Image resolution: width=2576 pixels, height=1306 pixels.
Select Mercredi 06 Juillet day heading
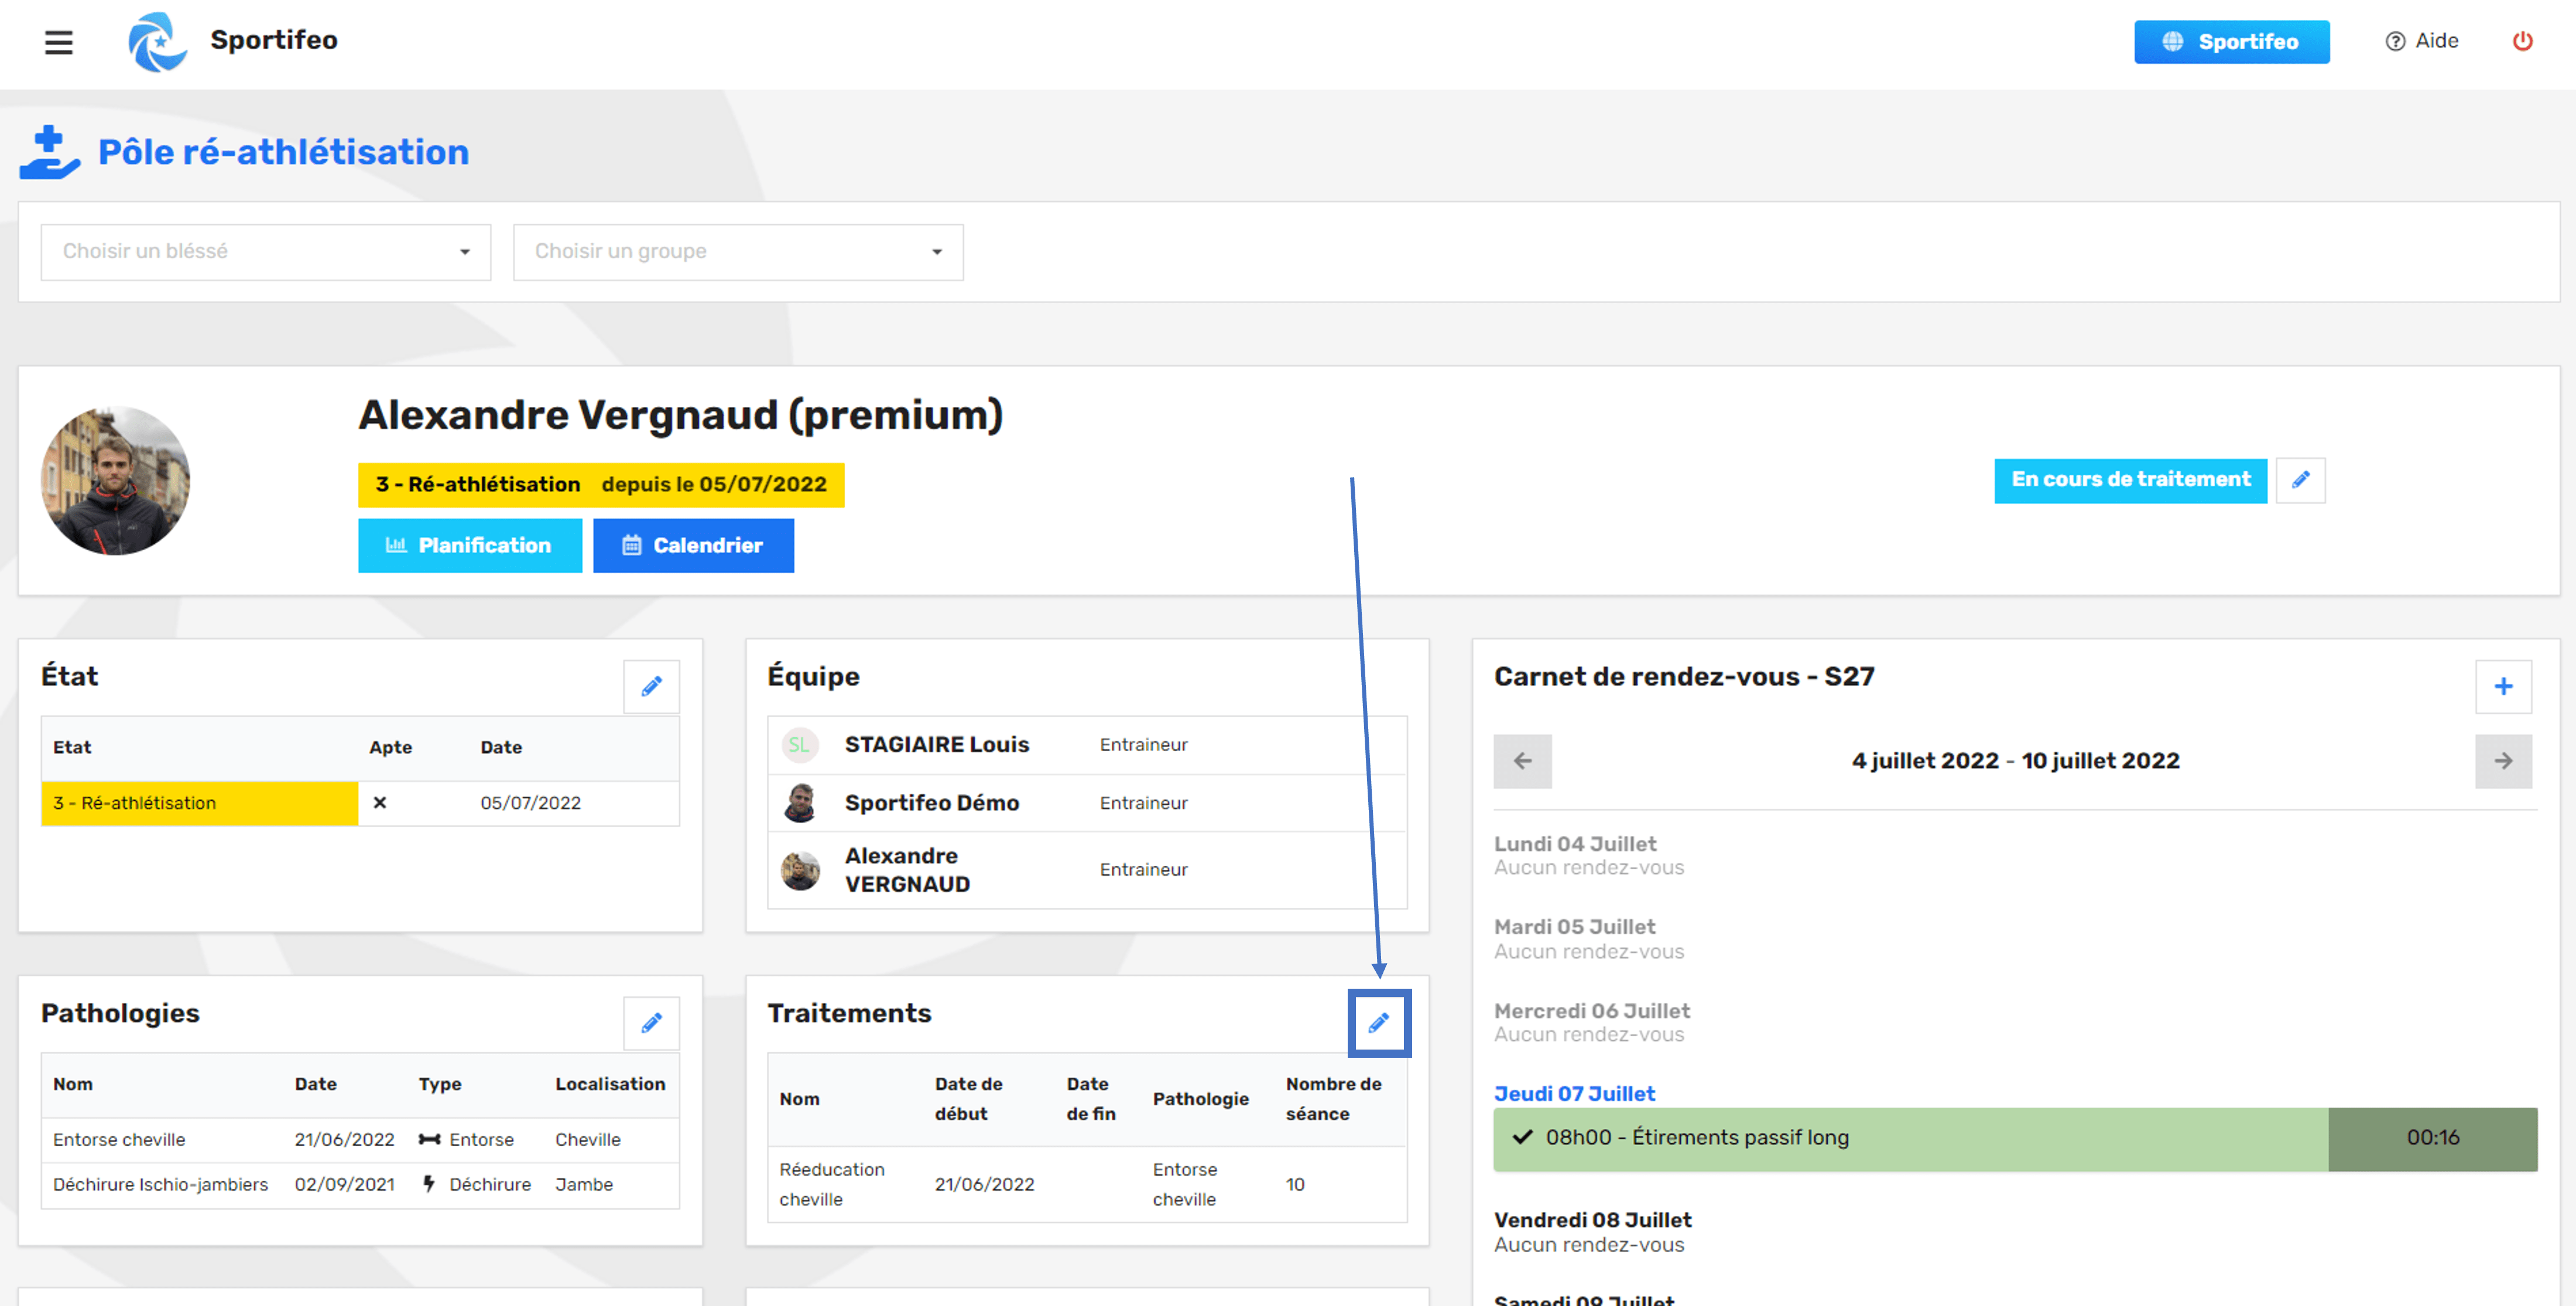coord(1592,1011)
